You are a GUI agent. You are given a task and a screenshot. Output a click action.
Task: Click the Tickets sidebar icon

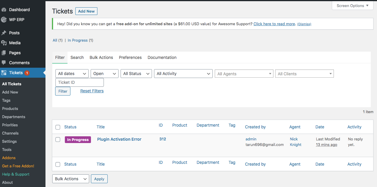5,72
